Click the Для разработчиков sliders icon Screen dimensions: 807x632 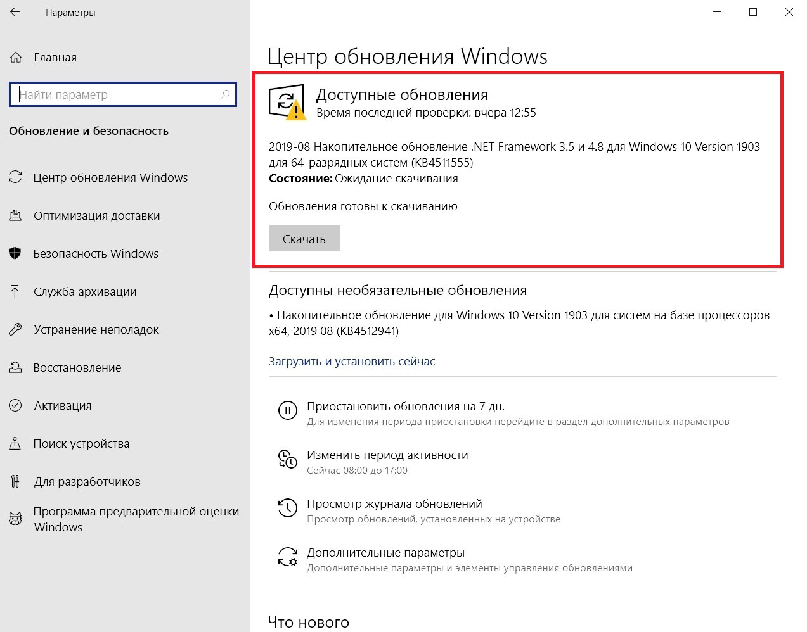click(x=16, y=481)
